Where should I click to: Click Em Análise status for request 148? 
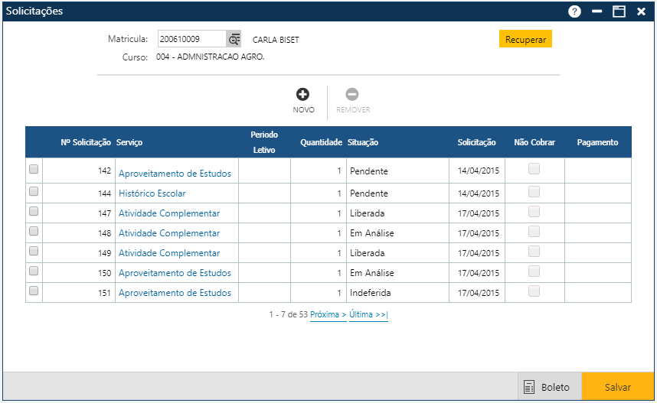click(371, 233)
